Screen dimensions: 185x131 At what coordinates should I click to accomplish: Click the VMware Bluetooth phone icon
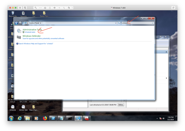[64, 8]
